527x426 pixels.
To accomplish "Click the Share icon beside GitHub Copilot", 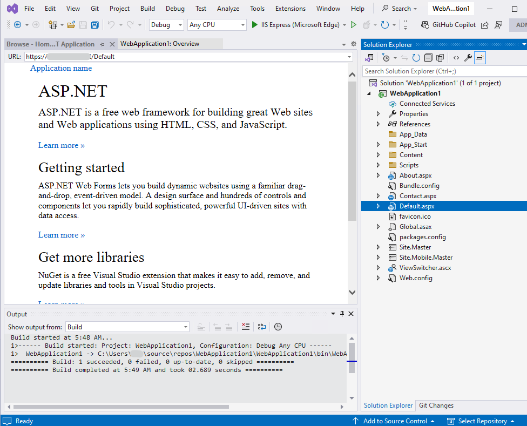I will point(485,25).
